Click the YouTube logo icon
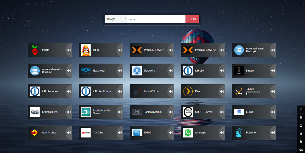Screen dimensions: 305x153 [x=86, y=133]
